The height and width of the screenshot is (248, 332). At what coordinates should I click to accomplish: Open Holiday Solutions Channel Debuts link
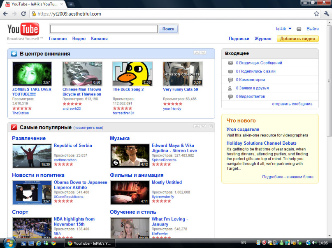coord(262,143)
